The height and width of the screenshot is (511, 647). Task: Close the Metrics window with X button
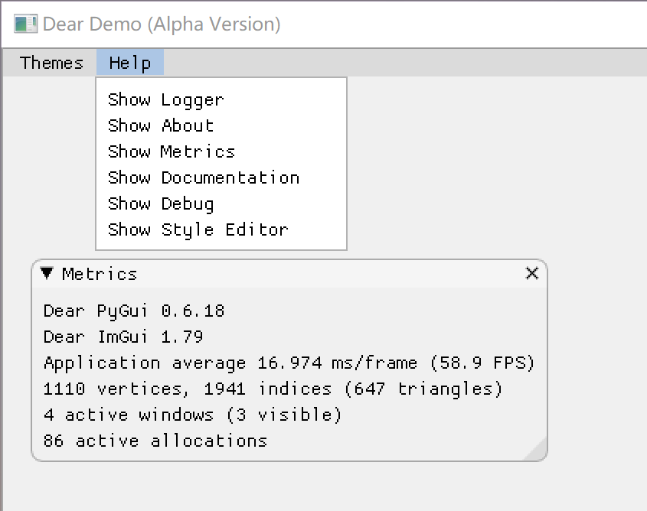click(532, 273)
